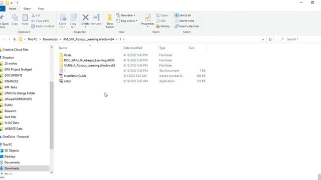Switch to the View ribbon tab
The height and width of the screenshot is (180, 321).
pos(41,8)
